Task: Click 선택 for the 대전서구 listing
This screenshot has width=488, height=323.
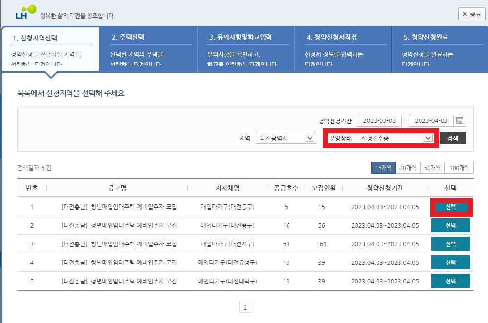Action: (450, 244)
